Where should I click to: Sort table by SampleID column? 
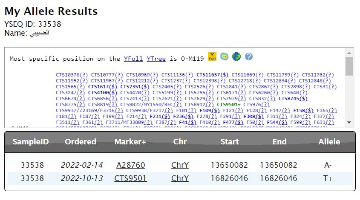pyautogui.click(x=31, y=142)
